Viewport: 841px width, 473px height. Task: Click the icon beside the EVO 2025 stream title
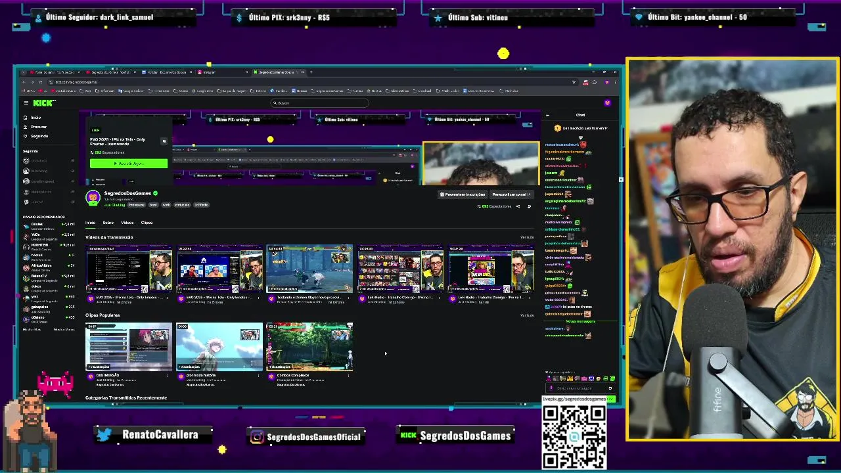pyautogui.click(x=164, y=141)
